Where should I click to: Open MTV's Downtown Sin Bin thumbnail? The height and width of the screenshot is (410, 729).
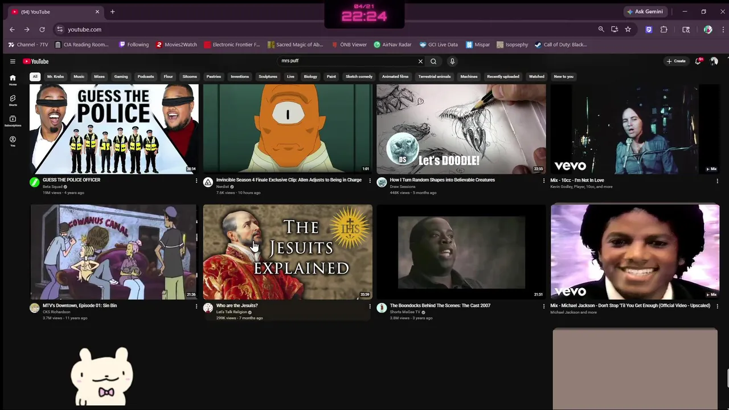pyautogui.click(x=114, y=252)
